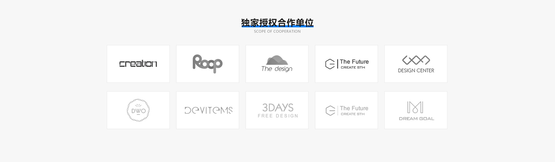Click "The Future" text in the darker logo
This screenshot has width=555, height=162.
(354, 62)
